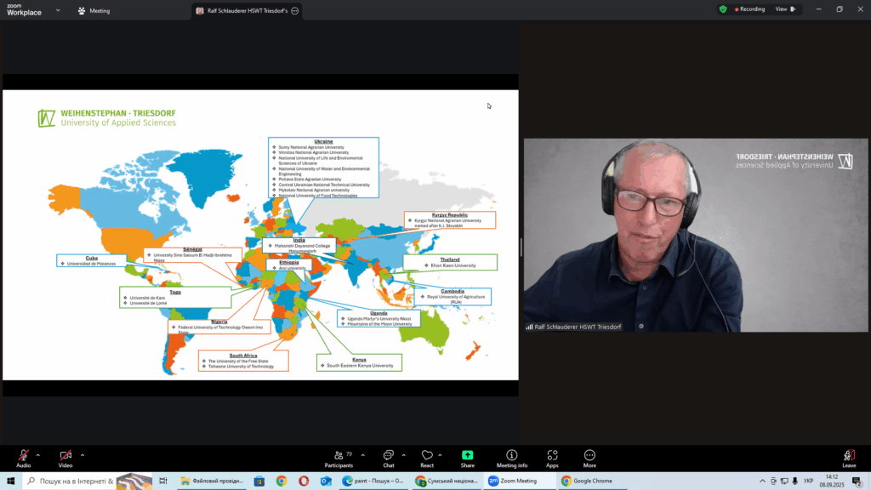Image resolution: width=871 pixels, height=490 pixels.
Task: Open the More options menu
Action: [589, 456]
